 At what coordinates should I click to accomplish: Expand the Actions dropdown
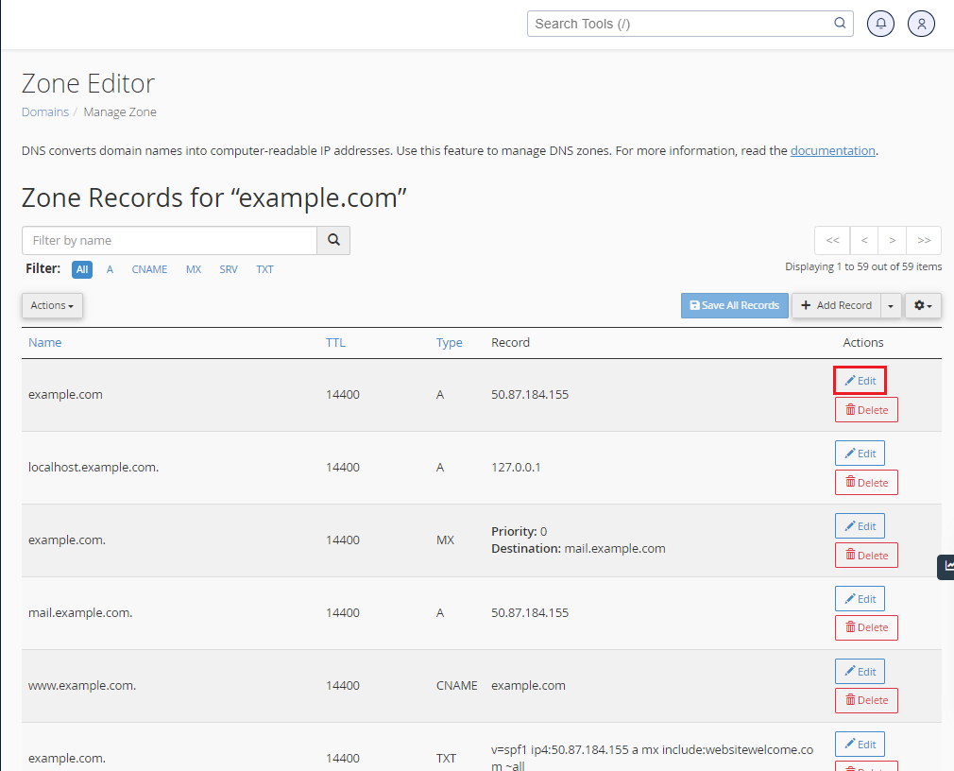(52, 305)
